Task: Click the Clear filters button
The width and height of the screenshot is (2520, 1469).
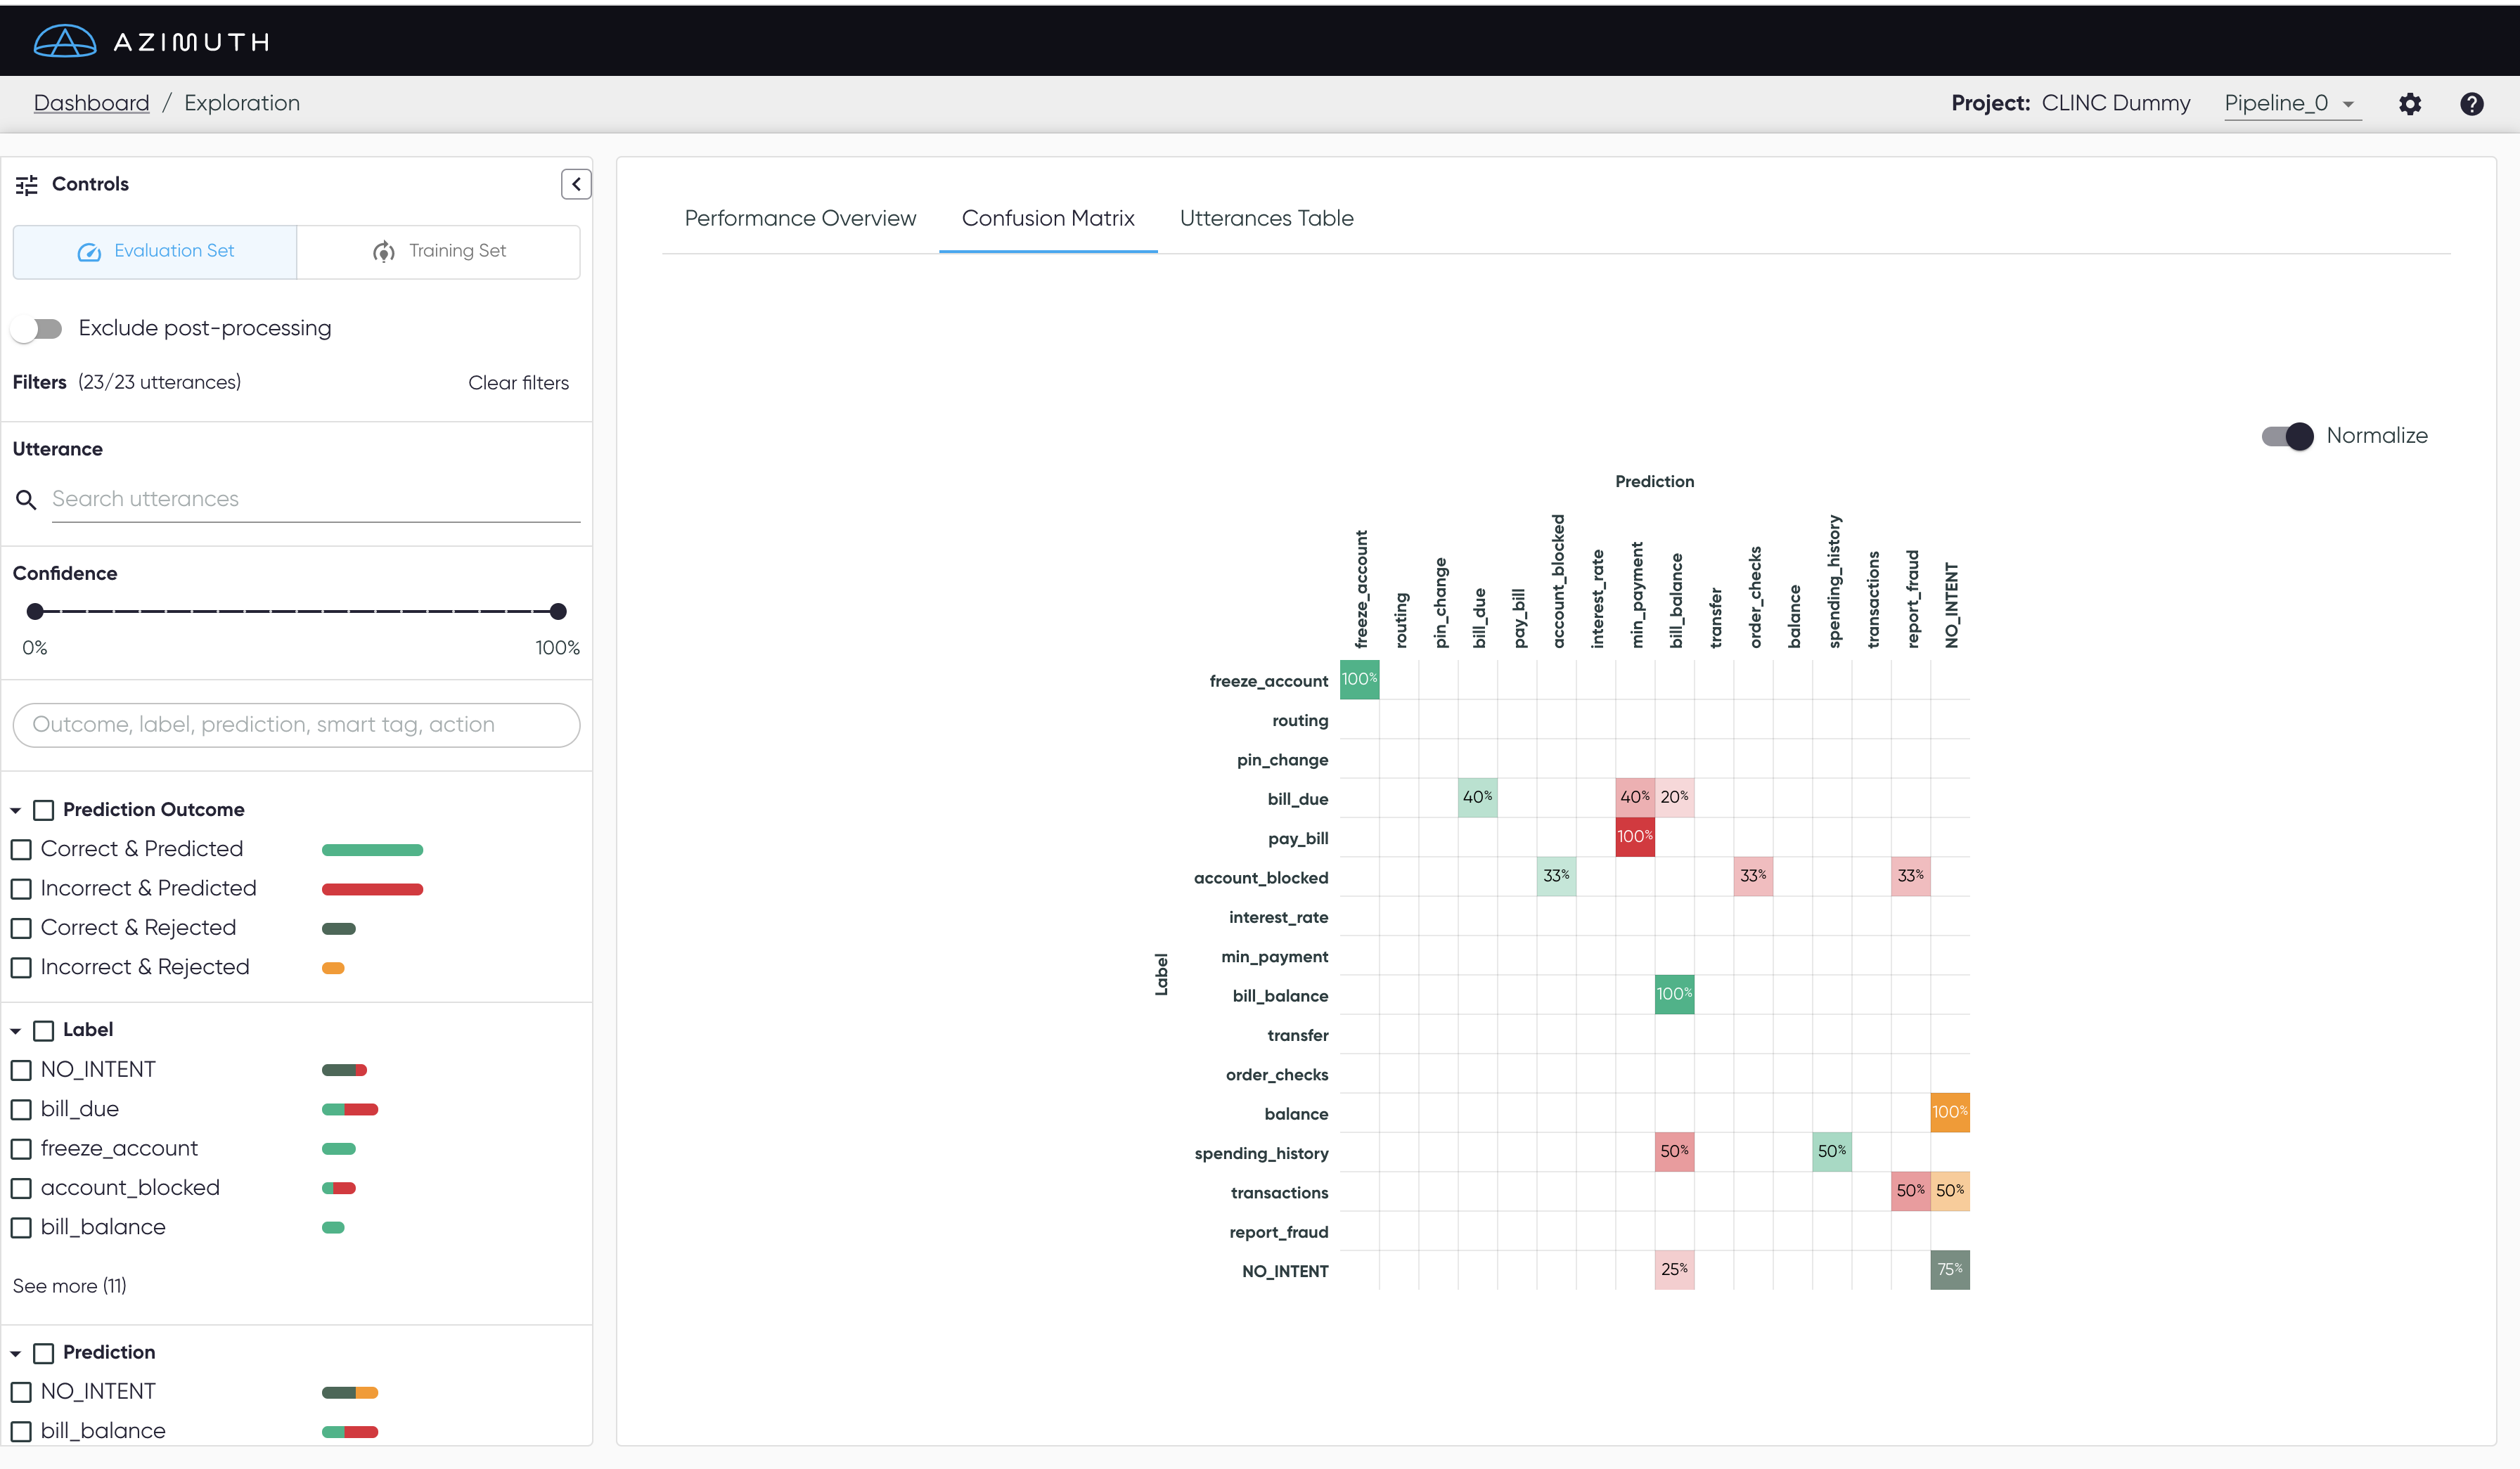Action: [518, 383]
